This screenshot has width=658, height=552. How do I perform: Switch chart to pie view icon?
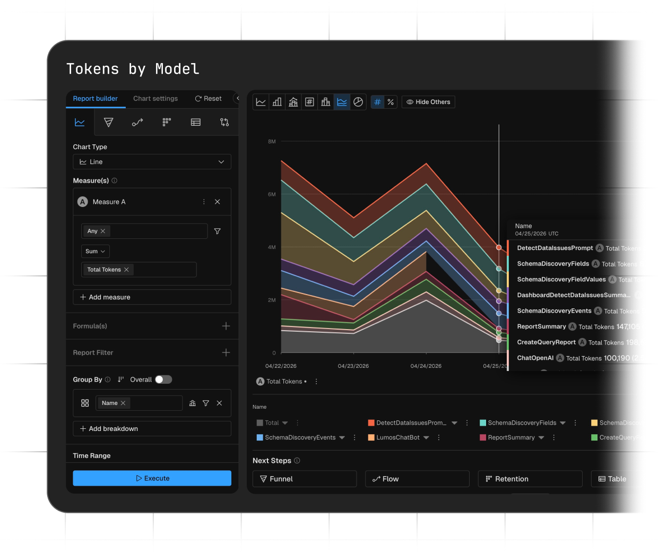[358, 102]
